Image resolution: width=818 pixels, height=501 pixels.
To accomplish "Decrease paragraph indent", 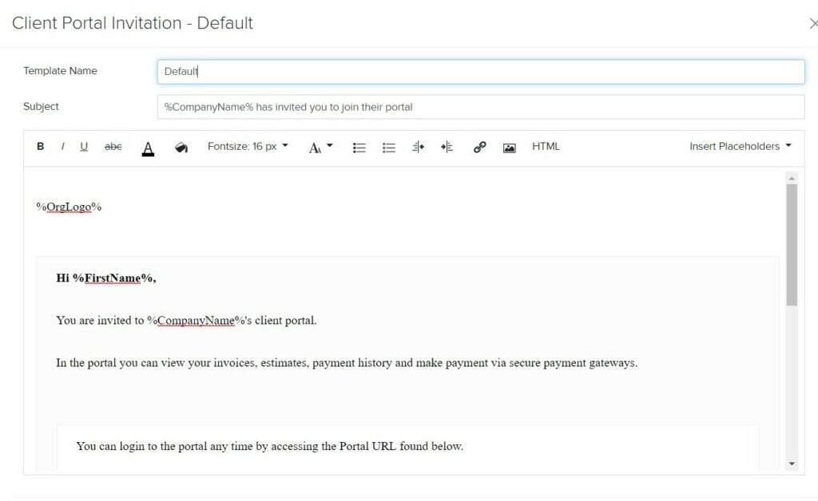I will [418, 148].
